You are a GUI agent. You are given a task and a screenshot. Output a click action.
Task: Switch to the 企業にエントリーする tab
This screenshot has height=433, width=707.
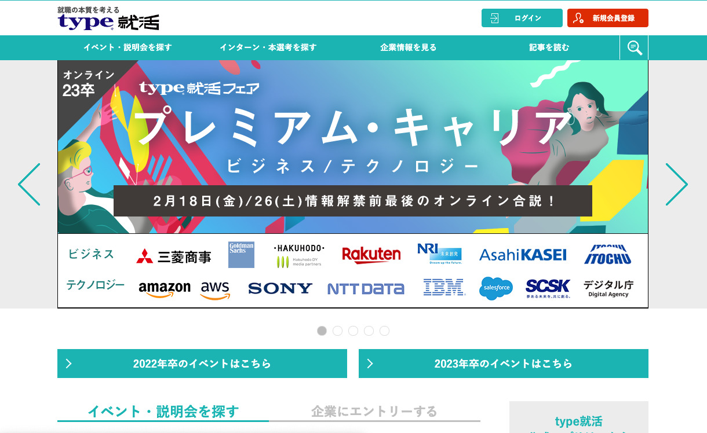click(374, 412)
